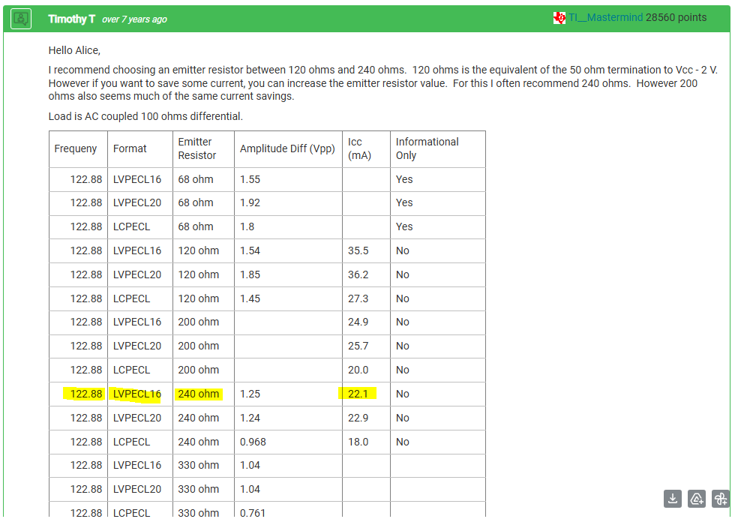Click the Icc value "35.5"

pos(358,250)
